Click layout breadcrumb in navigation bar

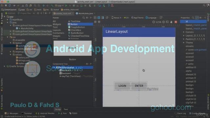[55, 10]
